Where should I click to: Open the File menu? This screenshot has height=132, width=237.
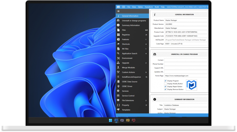coord(129,7)
